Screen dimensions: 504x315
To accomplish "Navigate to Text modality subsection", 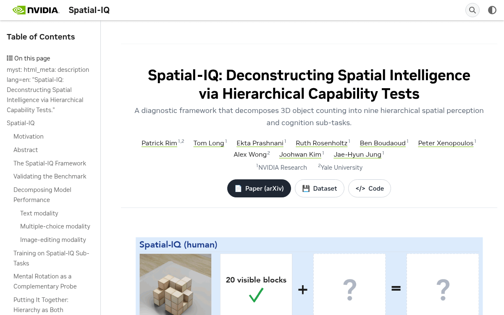I will click(x=39, y=213).
